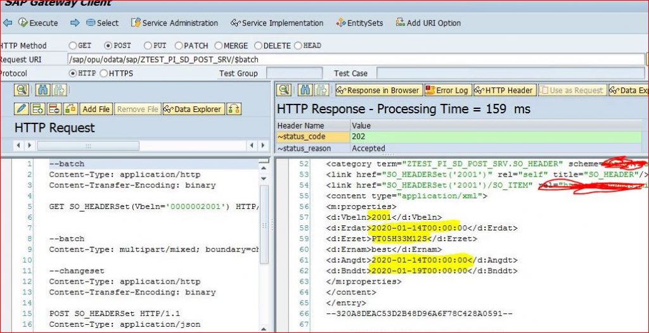Viewport: 649px width, 333px height.
Task: Select the ~status_code header cell
Action: (313, 137)
